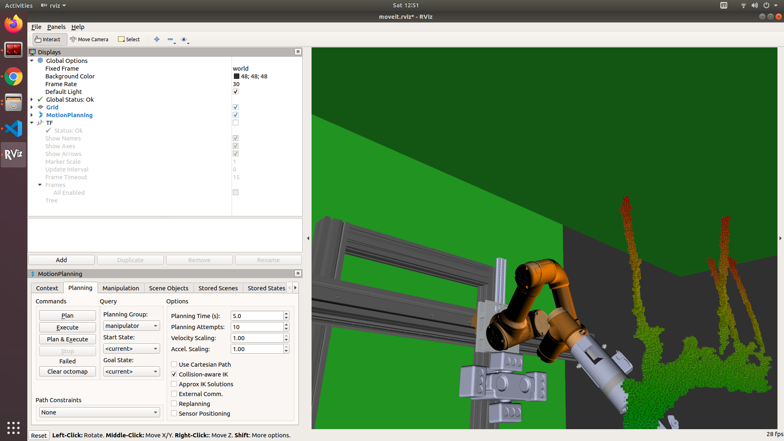Expand the Global Status row

coord(32,99)
